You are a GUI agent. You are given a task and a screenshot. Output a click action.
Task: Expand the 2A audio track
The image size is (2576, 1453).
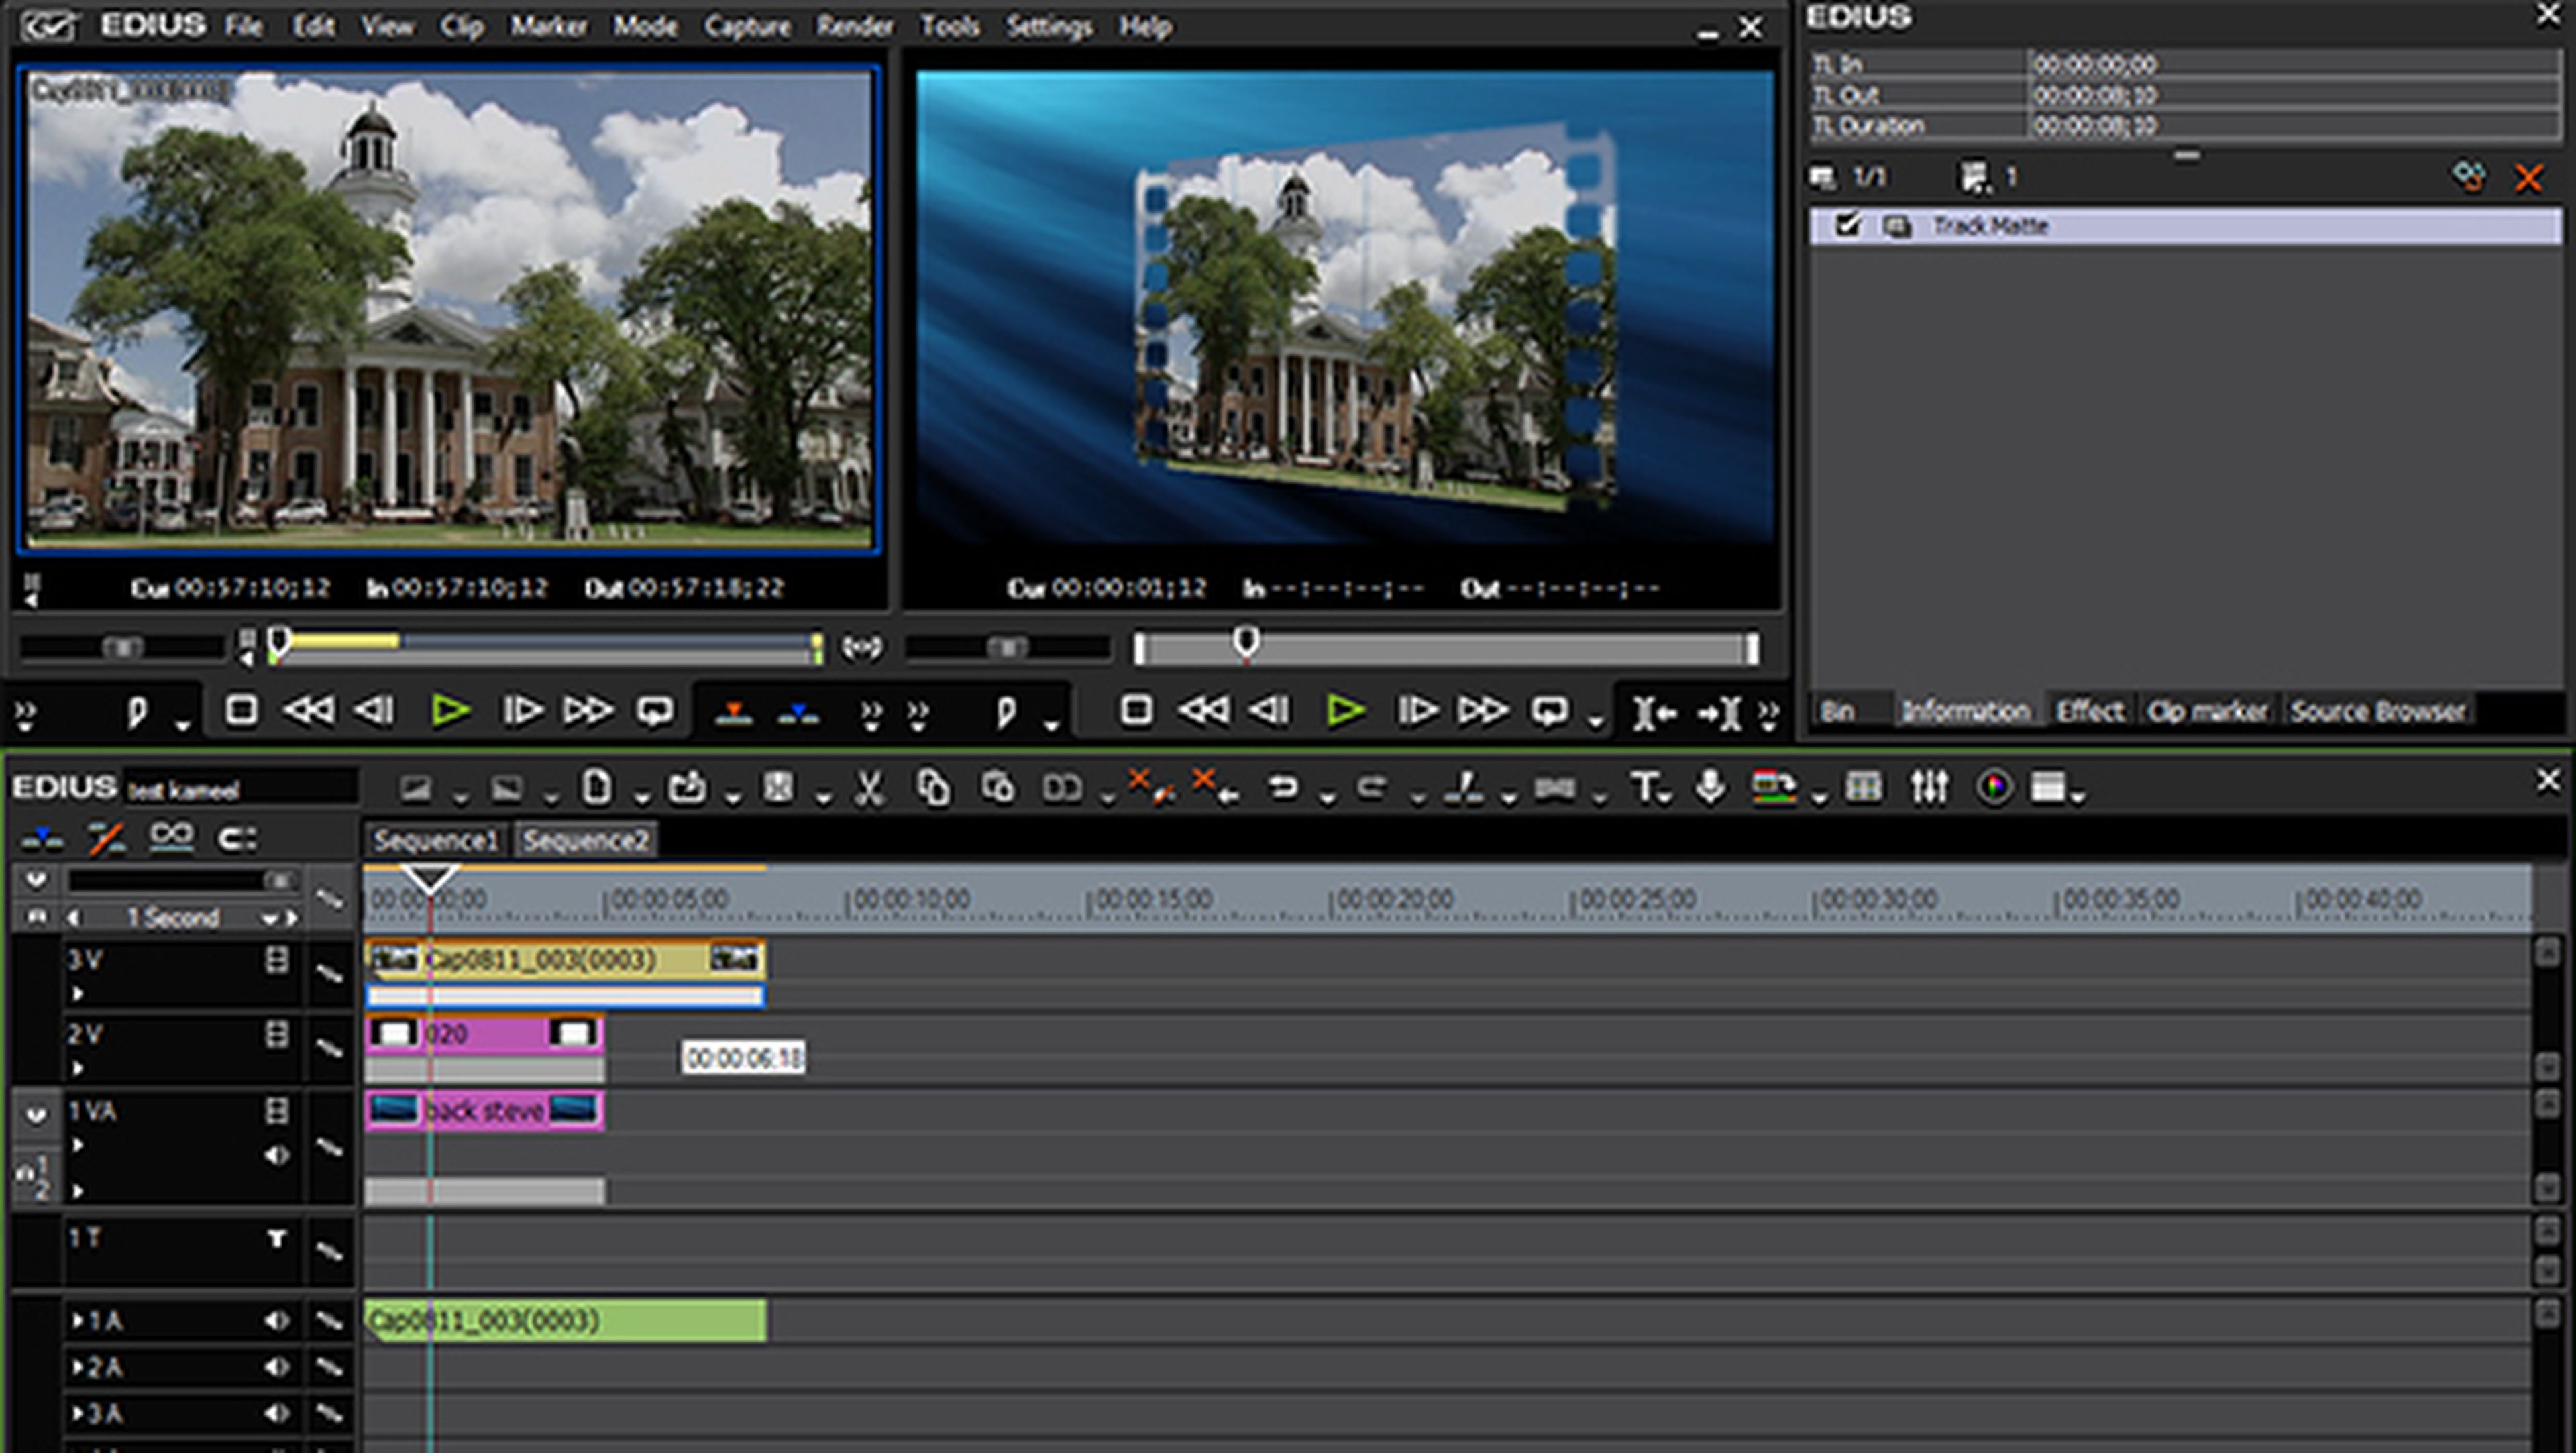78,1367
